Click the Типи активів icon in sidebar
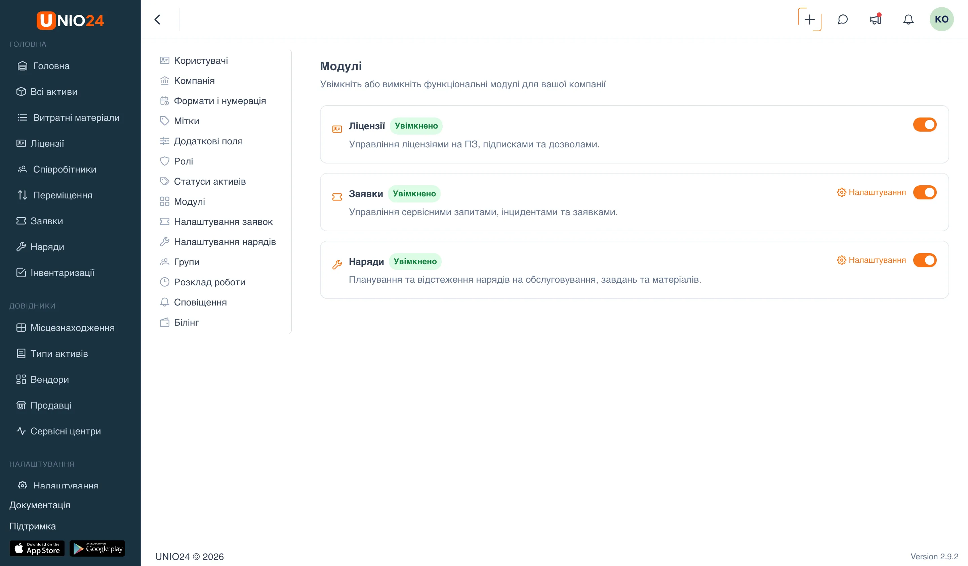968x566 pixels. click(x=21, y=353)
